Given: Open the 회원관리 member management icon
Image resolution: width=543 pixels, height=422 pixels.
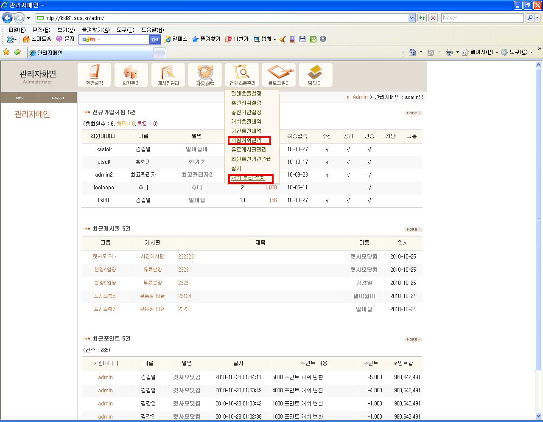Looking at the screenshot, I should coord(131,75).
